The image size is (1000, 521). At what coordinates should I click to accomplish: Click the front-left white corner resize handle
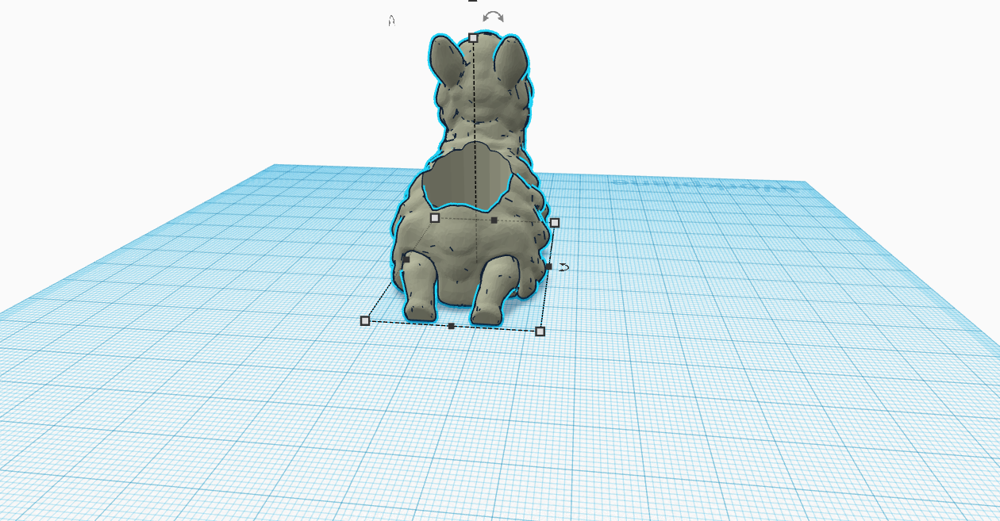365,320
